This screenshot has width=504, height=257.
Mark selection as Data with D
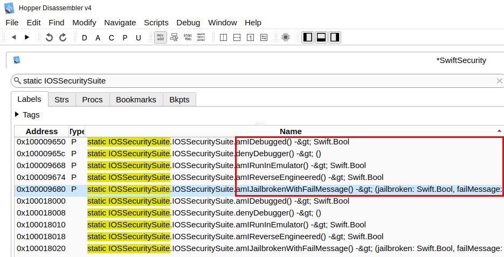pyautogui.click(x=85, y=38)
